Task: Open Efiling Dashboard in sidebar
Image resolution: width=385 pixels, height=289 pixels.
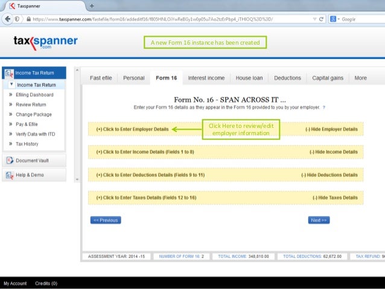Action: coord(34,95)
